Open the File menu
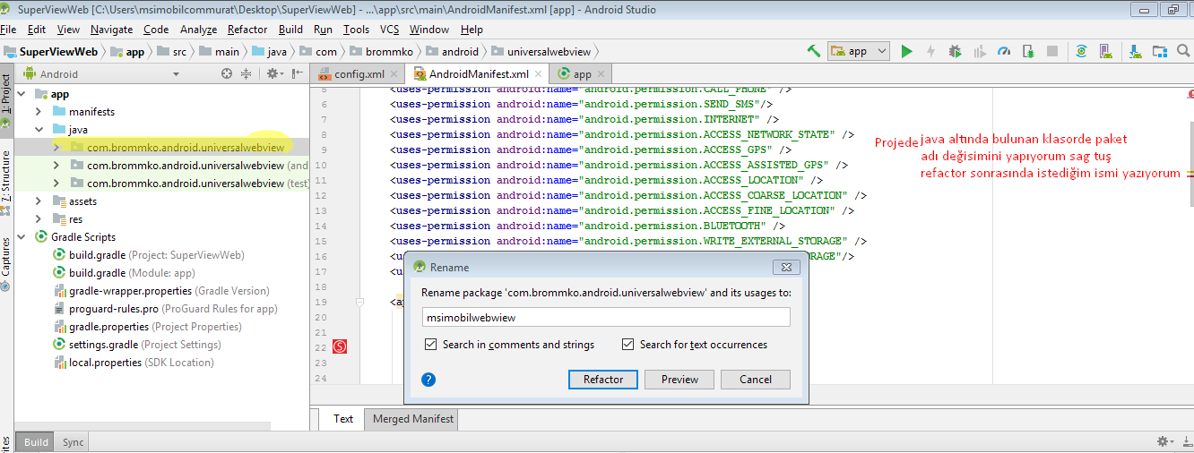This screenshot has width=1194, height=453. click(x=8, y=30)
